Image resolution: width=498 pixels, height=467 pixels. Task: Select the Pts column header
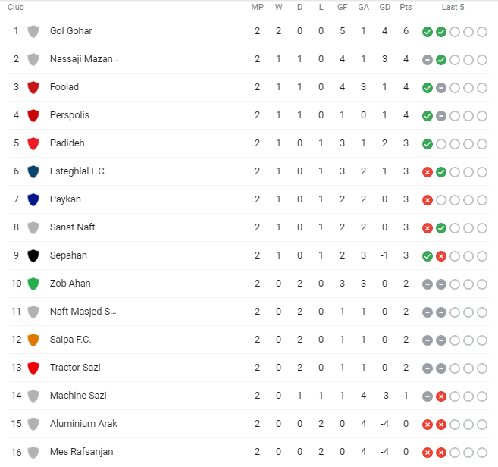pos(406,7)
